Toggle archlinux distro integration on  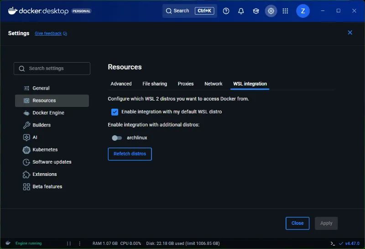click(117, 138)
